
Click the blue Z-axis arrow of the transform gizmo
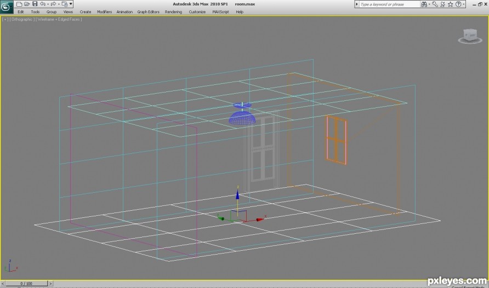click(x=237, y=195)
